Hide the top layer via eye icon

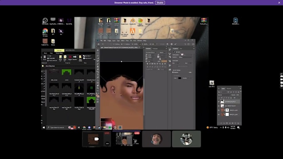218,102
